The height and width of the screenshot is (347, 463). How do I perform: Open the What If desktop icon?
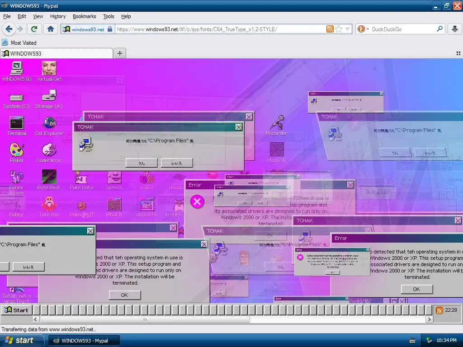(x=114, y=207)
